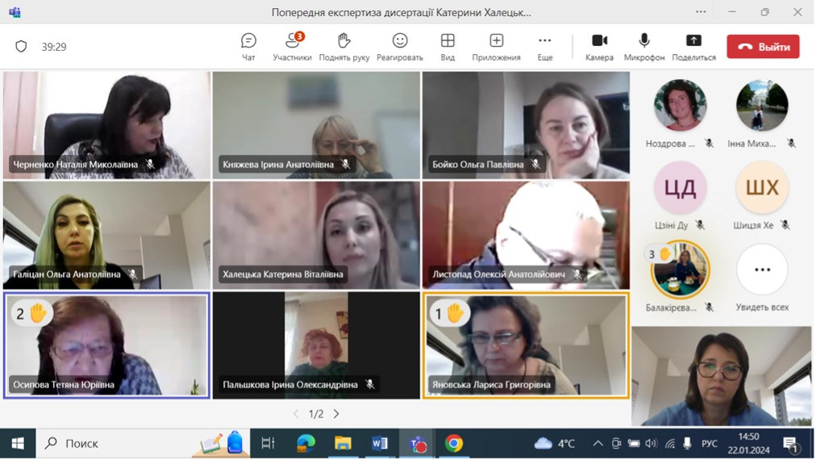Select Яновська Лариса Григорівна video tile
This screenshot has width=816, height=460.
click(x=527, y=345)
